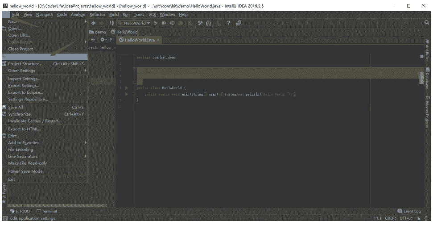Toggle Power Save Mode in File menu

tap(25, 171)
